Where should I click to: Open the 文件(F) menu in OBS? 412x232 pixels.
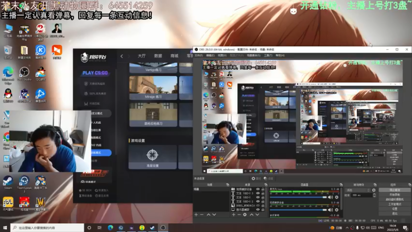(199, 56)
